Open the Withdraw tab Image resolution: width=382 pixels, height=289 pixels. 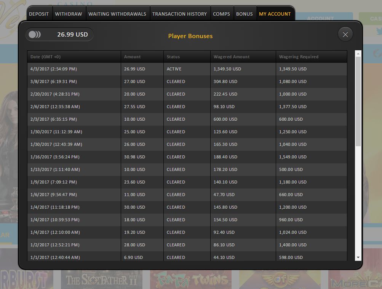tap(69, 14)
